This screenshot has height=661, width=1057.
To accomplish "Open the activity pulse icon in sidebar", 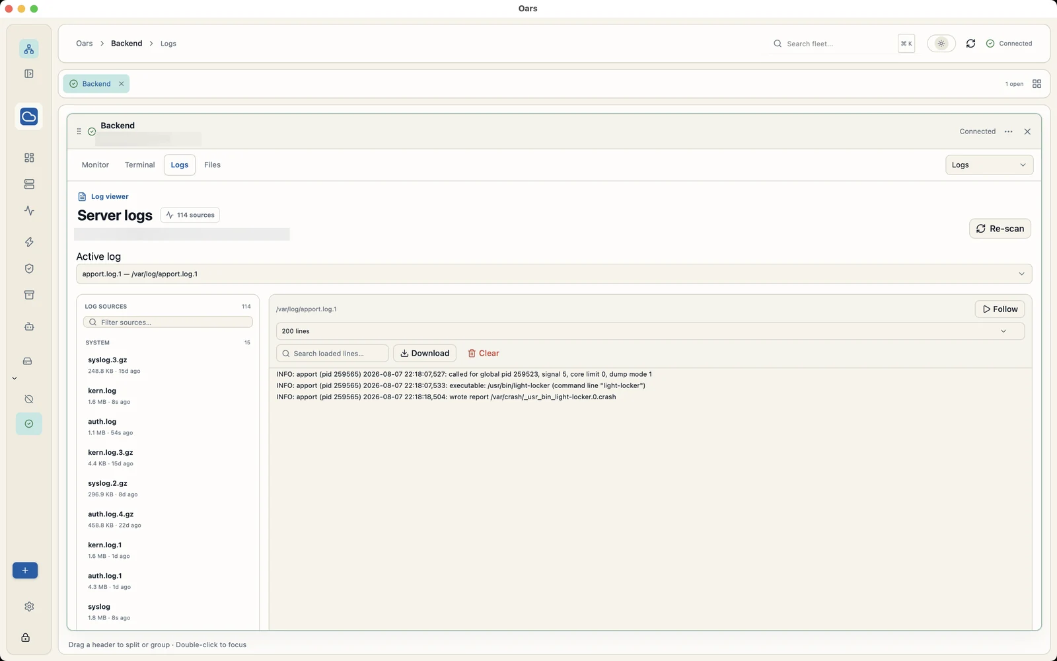I will pyautogui.click(x=29, y=211).
